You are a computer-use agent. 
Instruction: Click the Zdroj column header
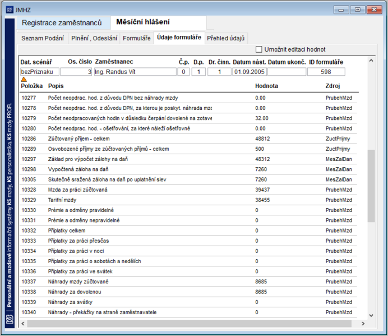tap(332, 86)
